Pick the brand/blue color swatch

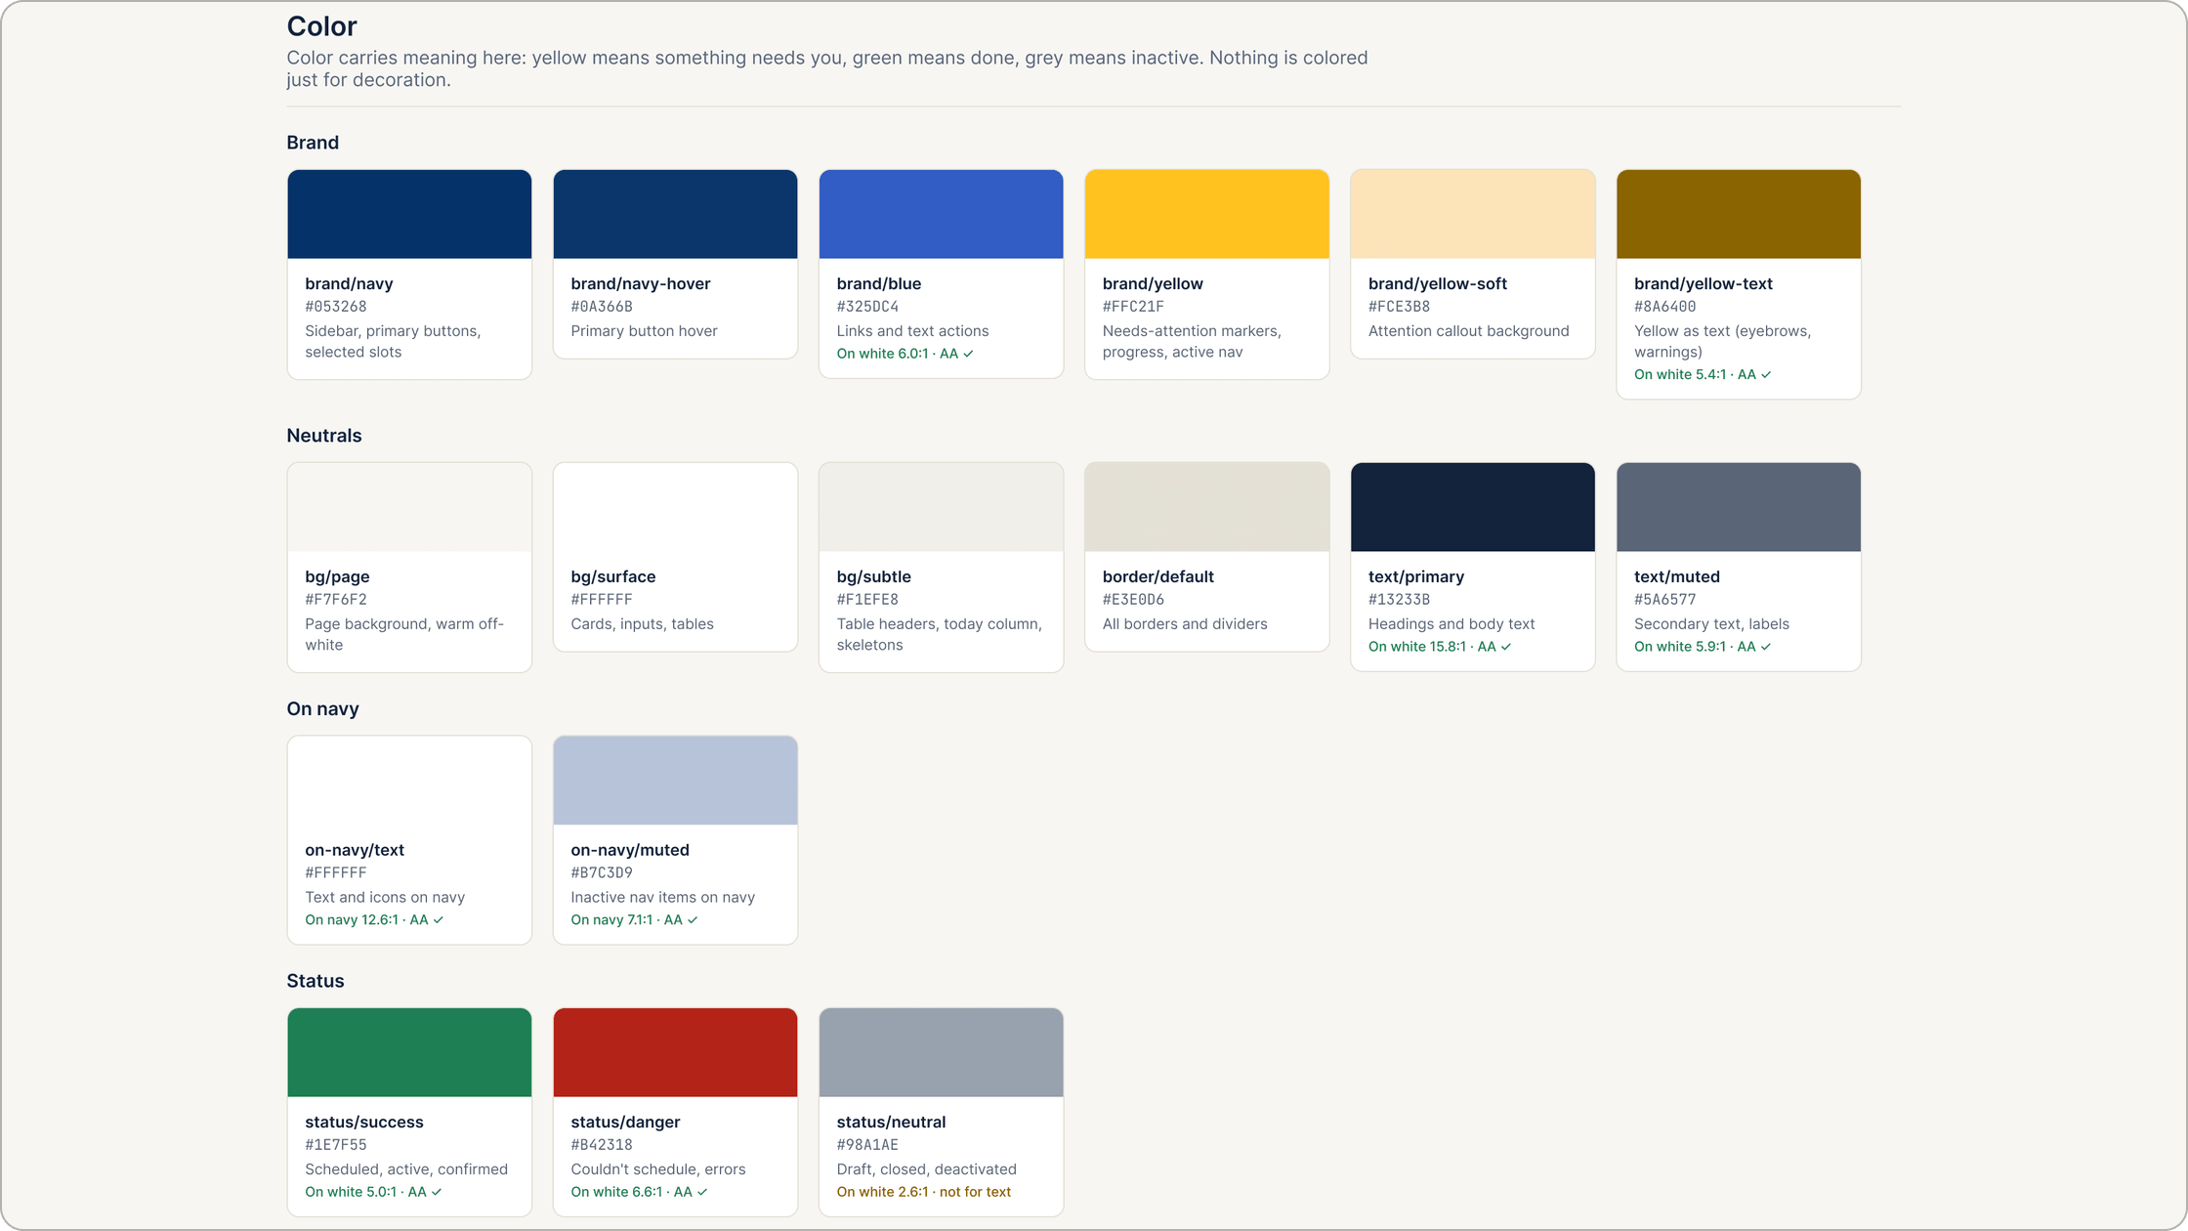coord(941,214)
